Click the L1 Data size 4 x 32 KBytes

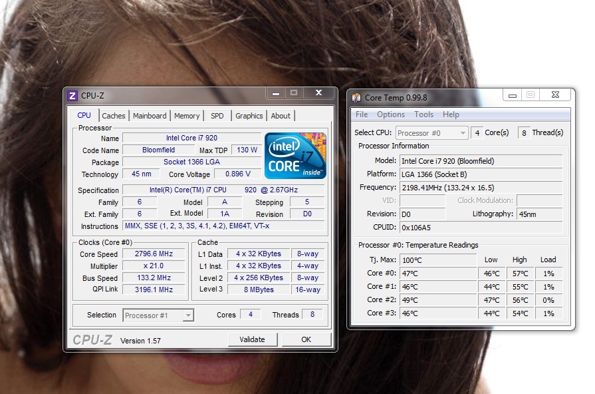(x=259, y=254)
